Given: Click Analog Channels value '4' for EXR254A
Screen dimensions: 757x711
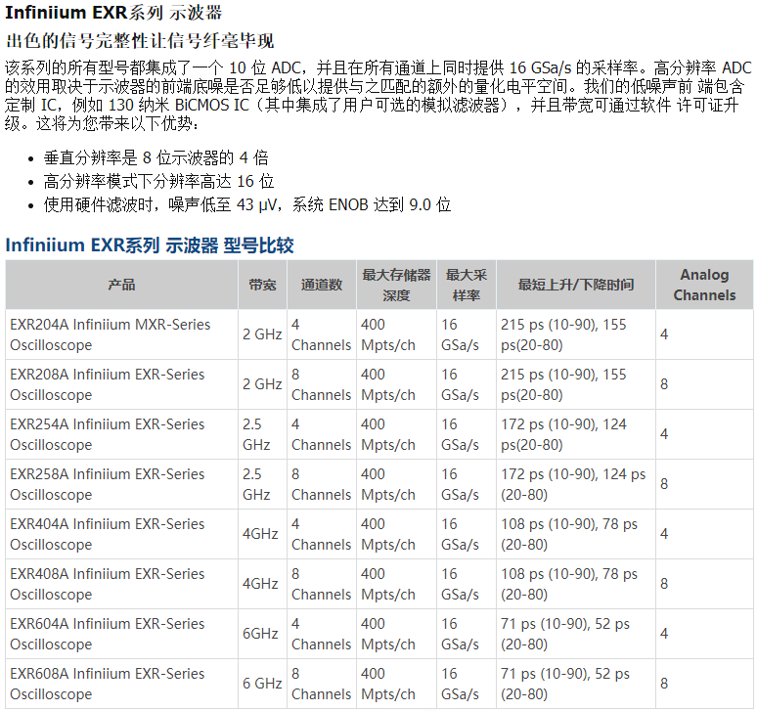Looking at the screenshot, I should 664,434.
